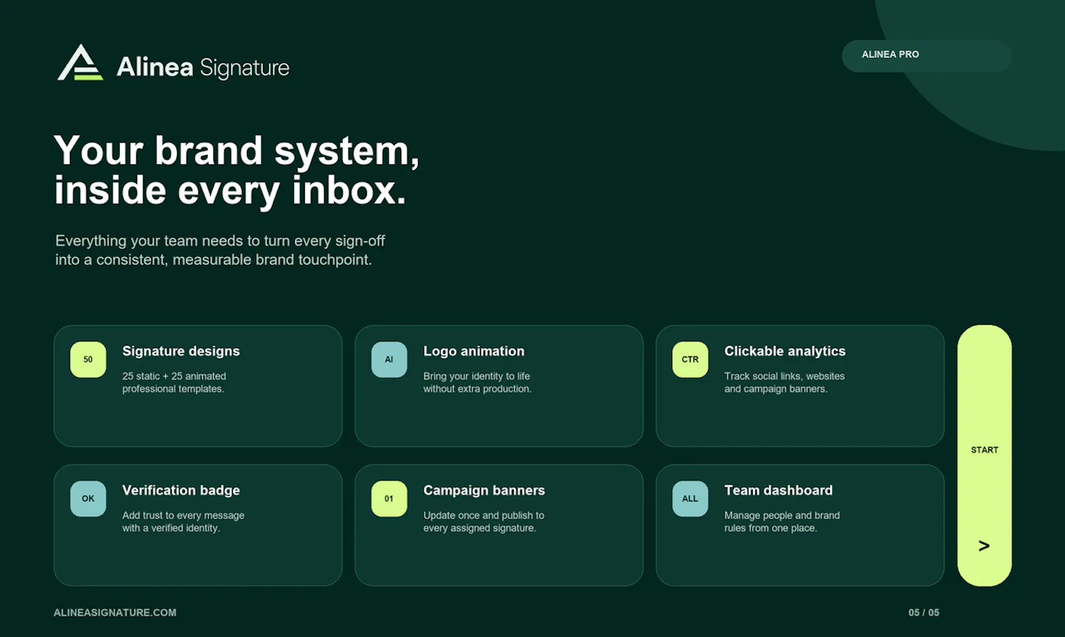Select the 'Team dashboard' card title
1065x637 pixels.
point(778,491)
